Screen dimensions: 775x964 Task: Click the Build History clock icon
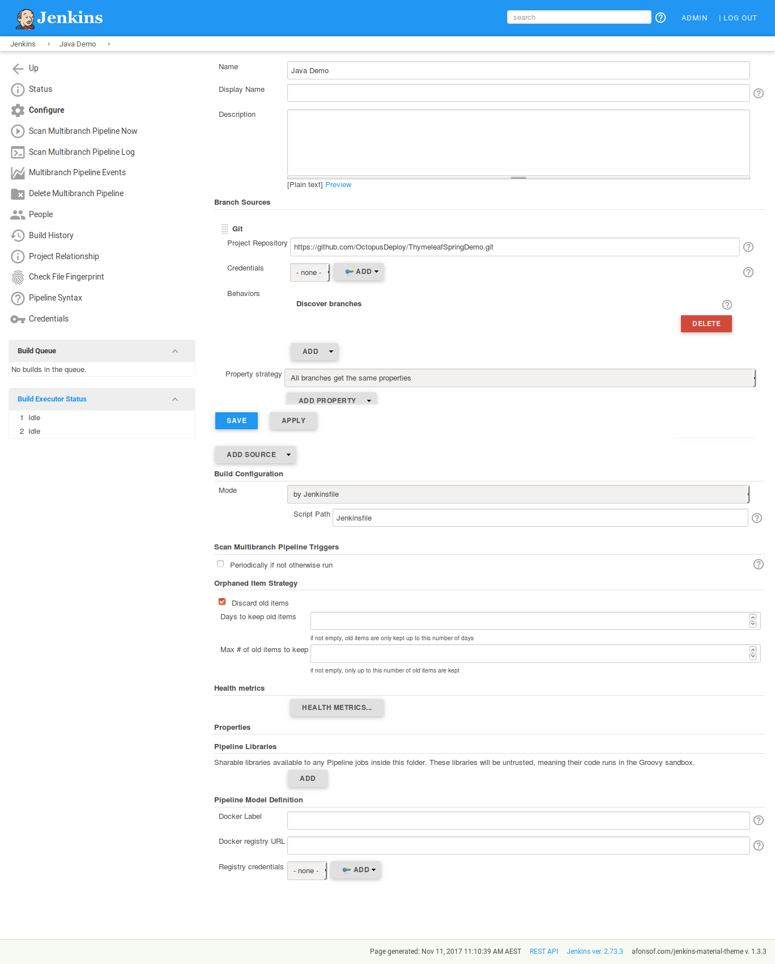(x=18, y=235)
